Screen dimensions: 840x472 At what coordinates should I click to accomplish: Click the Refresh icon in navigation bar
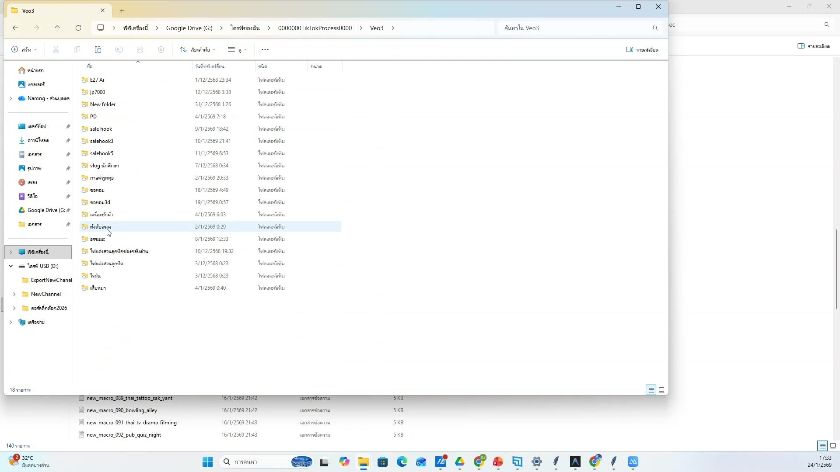[78, 28]
